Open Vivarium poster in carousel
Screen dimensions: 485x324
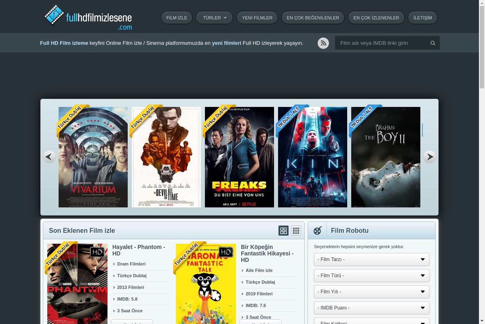click(x=93, y=157)
